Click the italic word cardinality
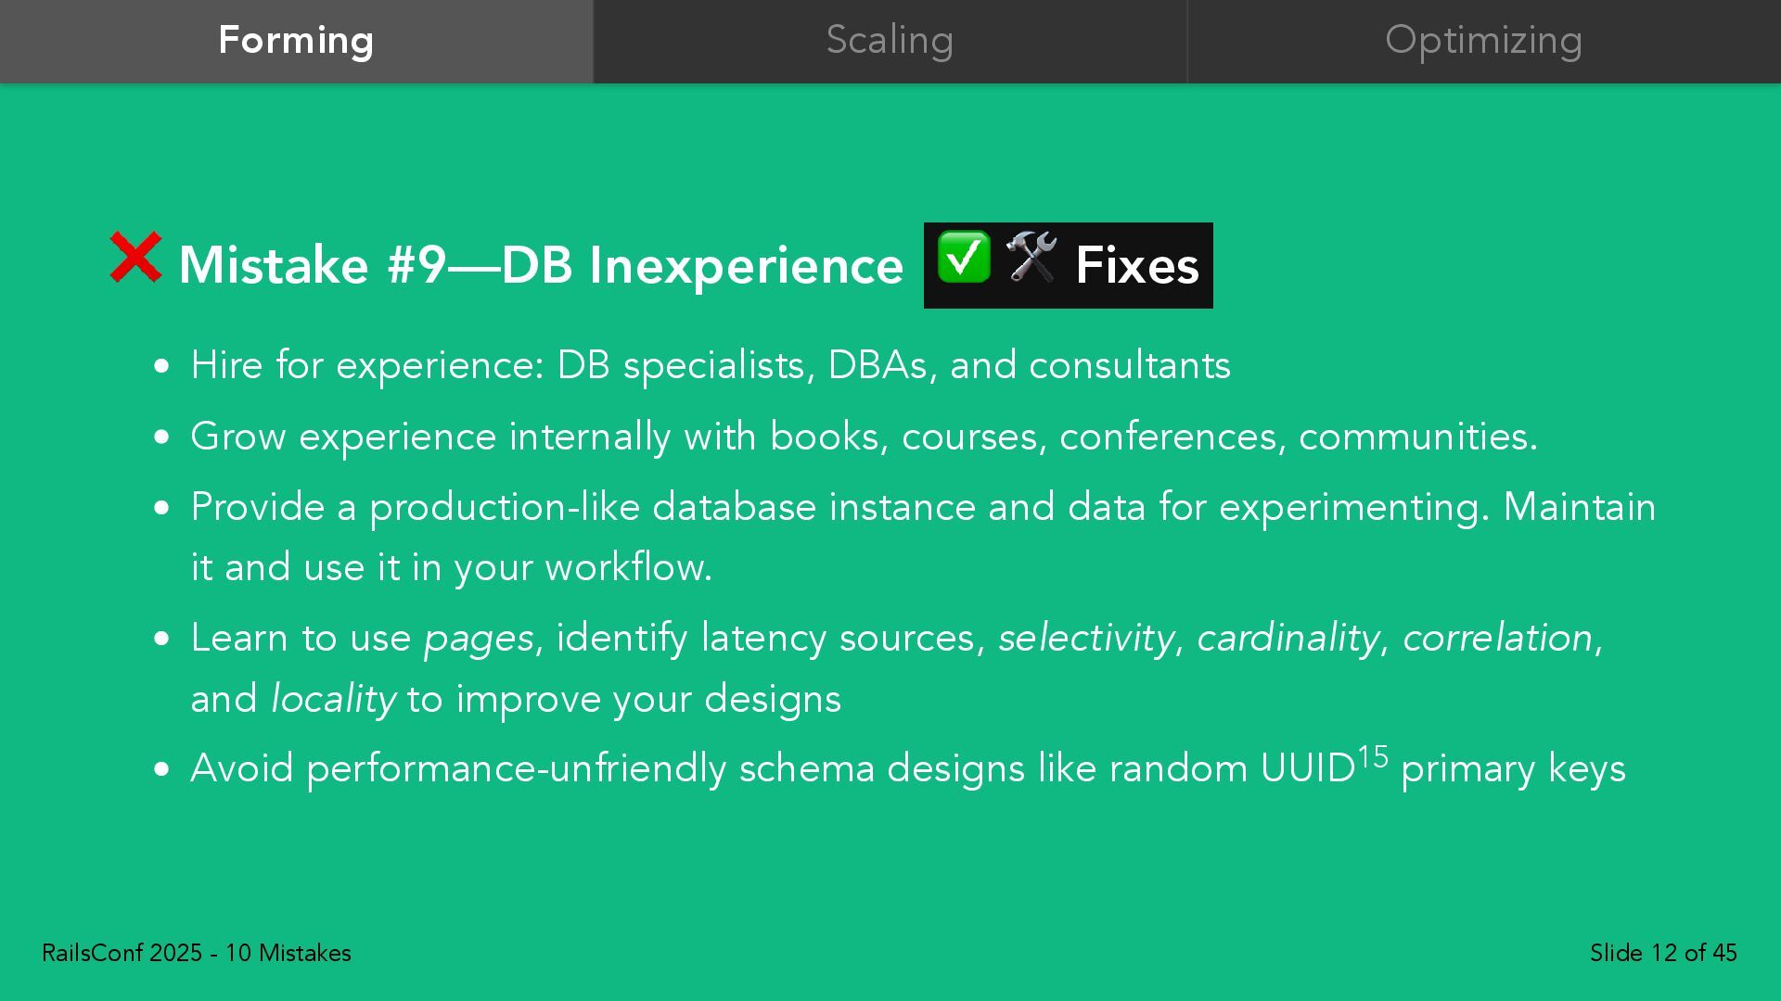Image resolution: width=1781 pixels, height=1001 pixels. pos(1288,639)
